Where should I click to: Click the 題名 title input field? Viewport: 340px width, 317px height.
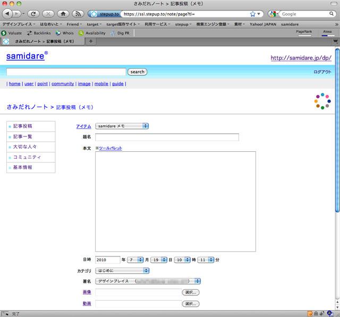[167, 137]
